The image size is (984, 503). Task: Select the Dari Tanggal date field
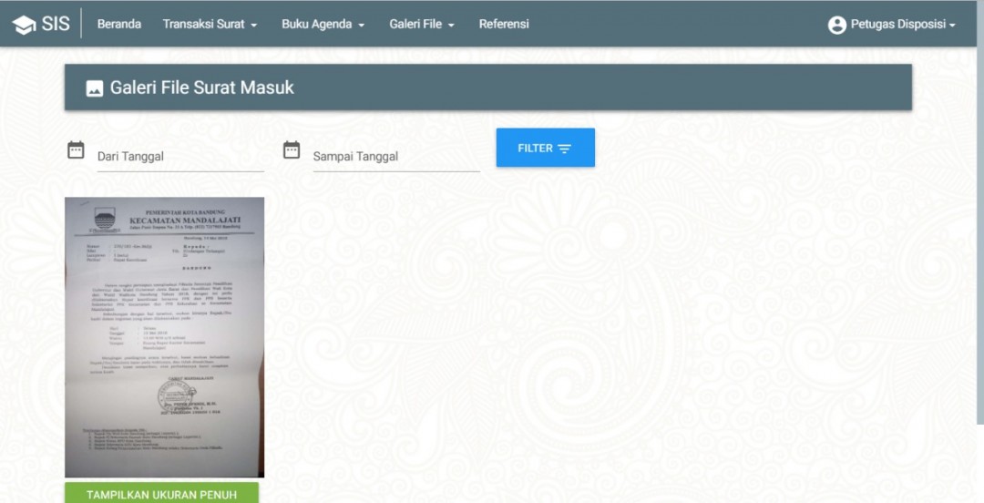pos(180,157)
